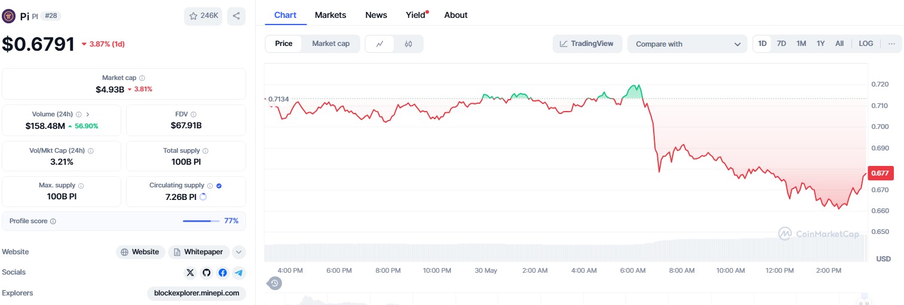The height and width of the screenshot is (305, 904).
Task: Click the chart history replay icon
Action: pos(275,283)
